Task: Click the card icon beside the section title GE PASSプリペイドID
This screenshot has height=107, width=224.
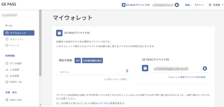Action: point(59,33)
